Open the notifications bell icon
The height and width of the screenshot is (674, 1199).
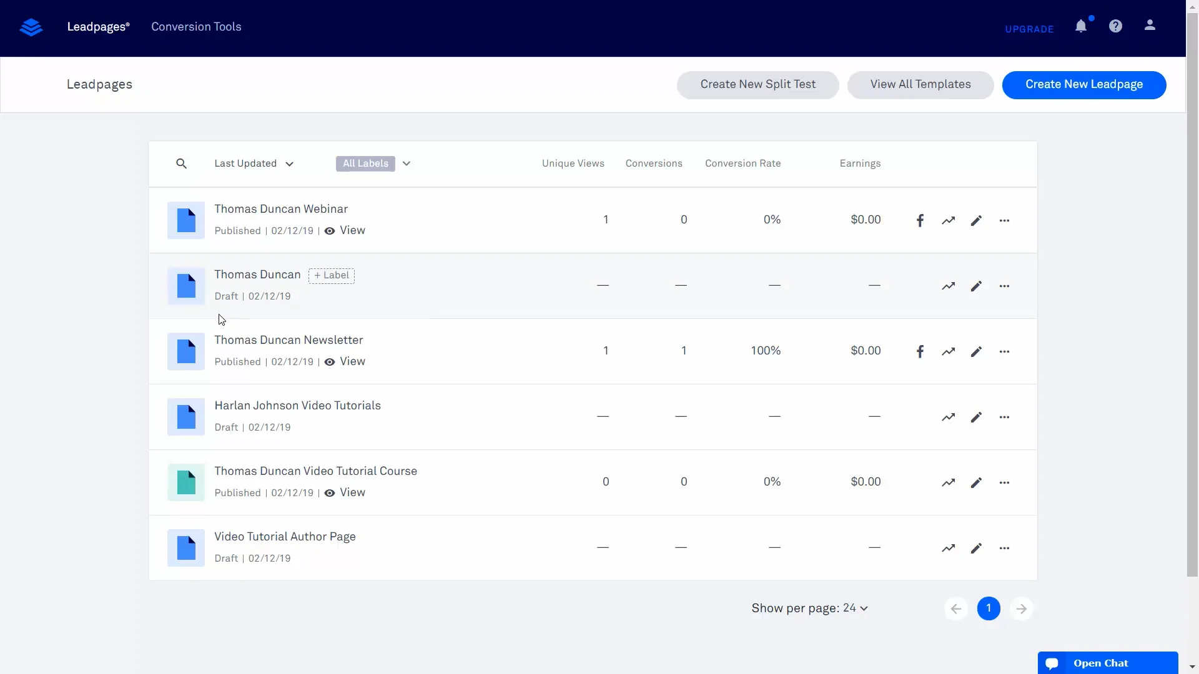click(1080, 26)
